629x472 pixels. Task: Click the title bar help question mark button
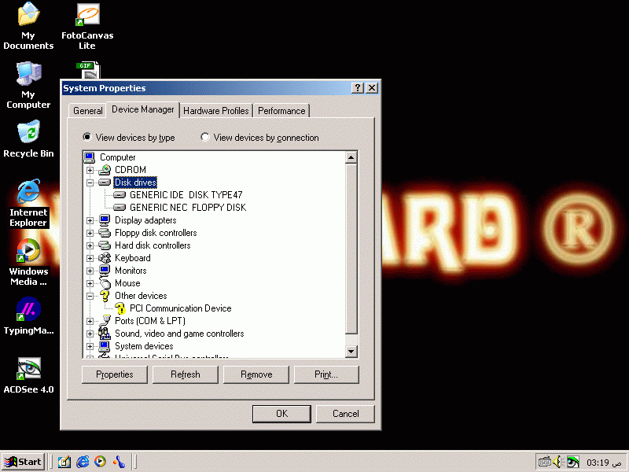pyautogui.click(x=358, y=88)
